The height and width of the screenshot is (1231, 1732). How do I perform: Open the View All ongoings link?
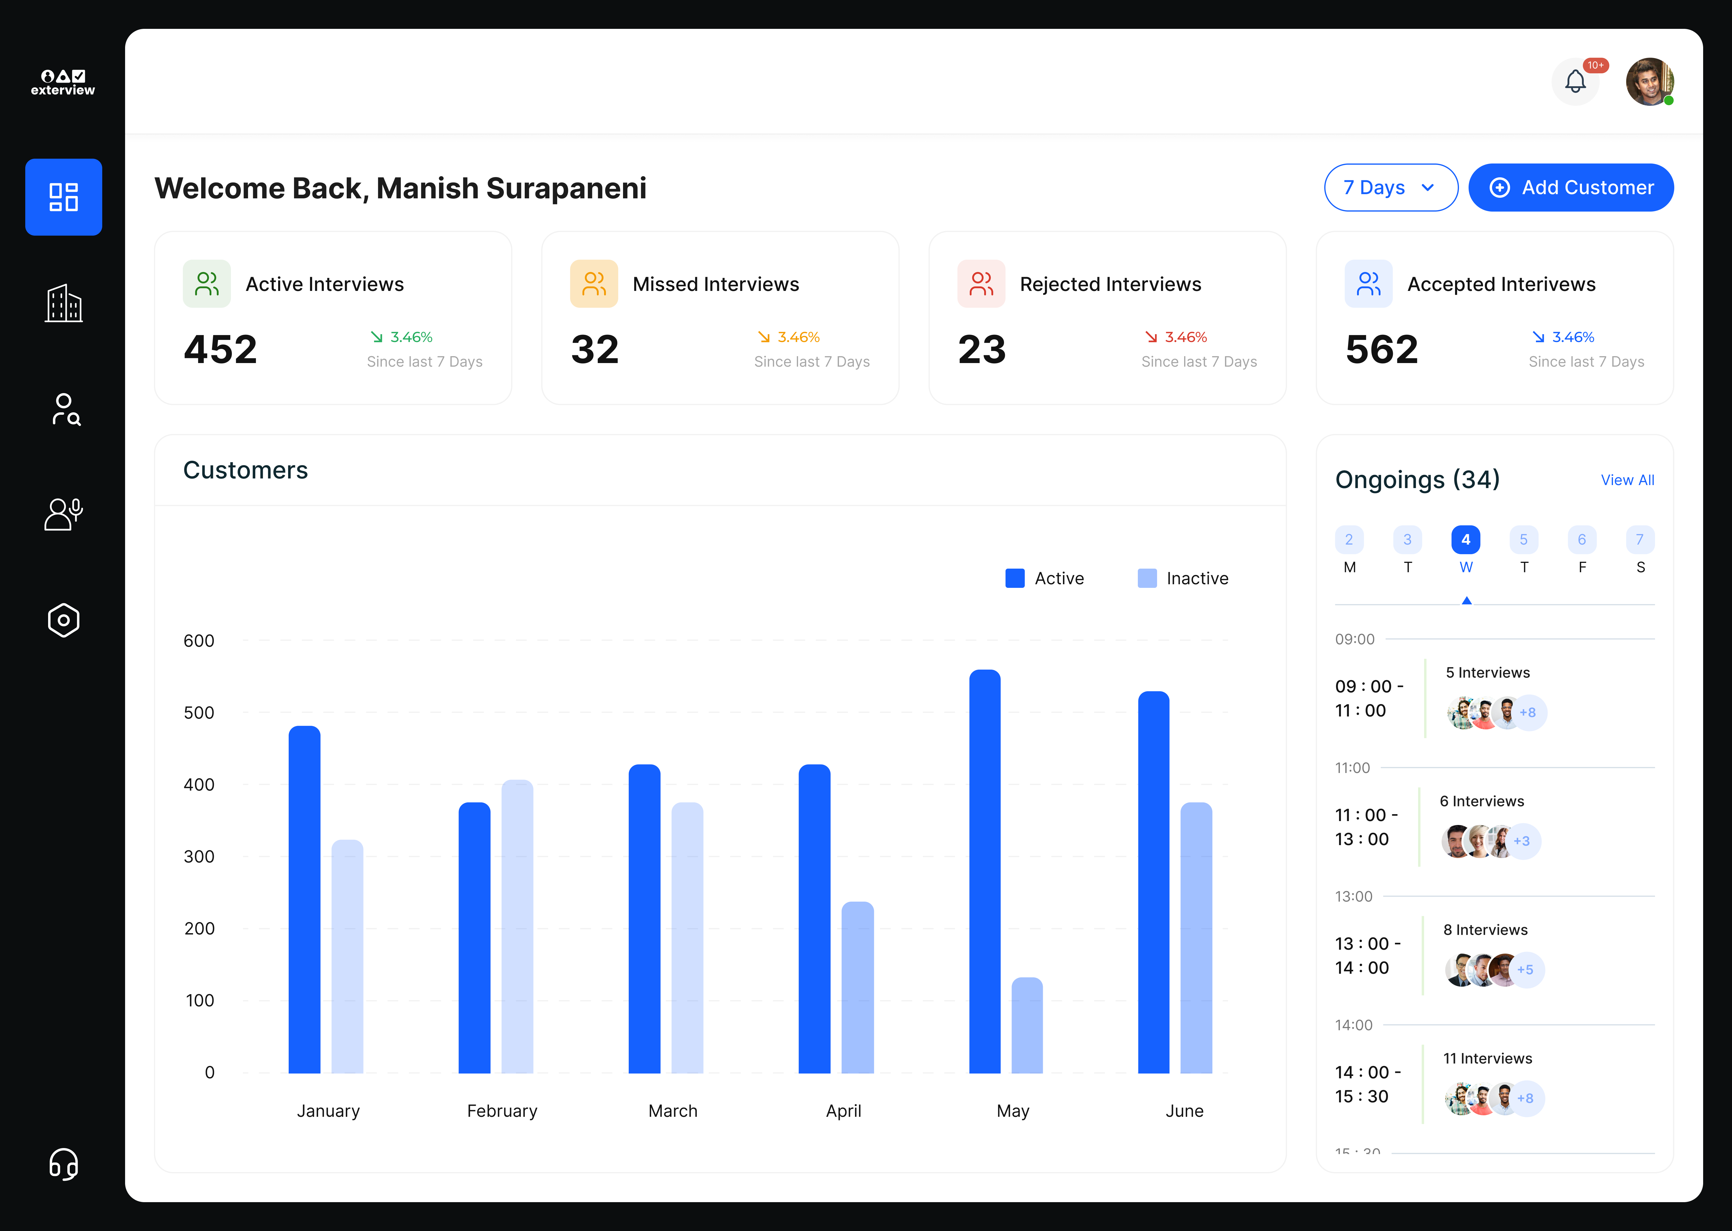[x=1627, y=480]
